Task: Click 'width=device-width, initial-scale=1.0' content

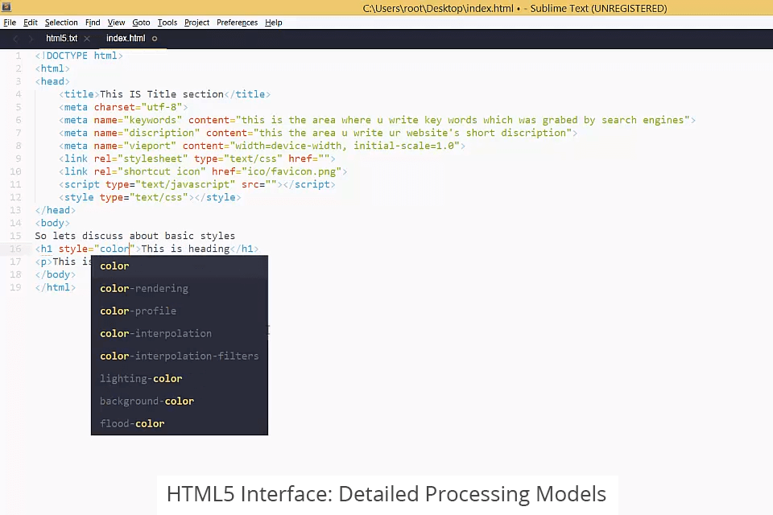Action: 345,146
